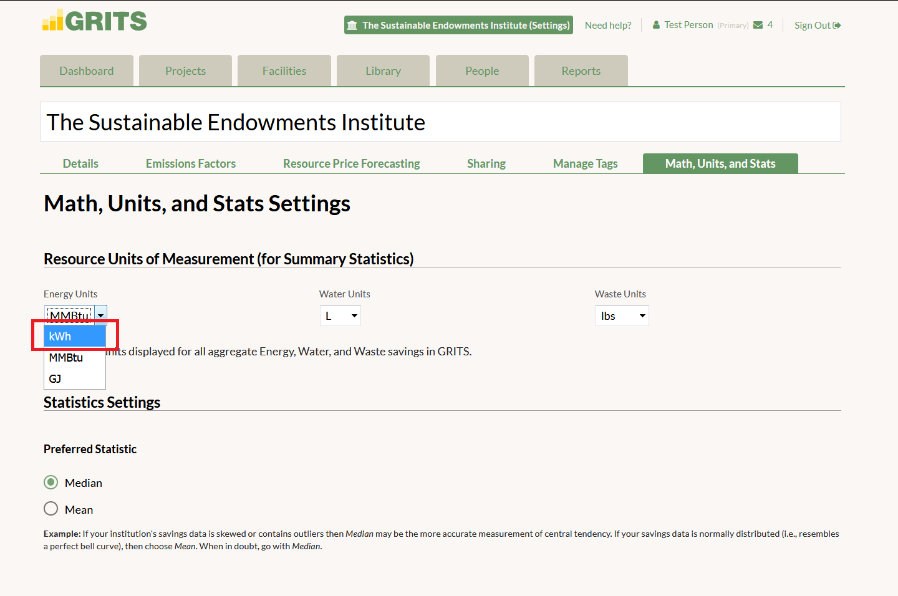The width and height of the screenshot is (898, 596).
Task: Open Resource Price Forecasting tab
Action: 352,163
